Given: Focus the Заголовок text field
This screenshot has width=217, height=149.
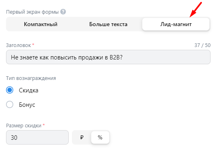Looking at the screenshot, I should pos(108,57).
